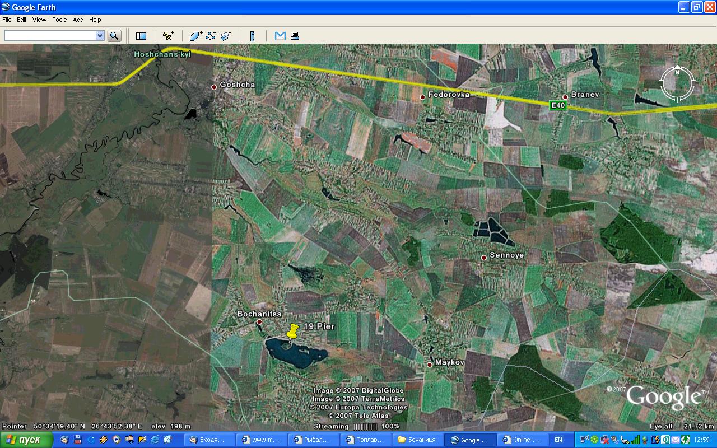Screen dimensions: 717x448
Task: Click the search magnifier button
Action: (x=114, y=36)
